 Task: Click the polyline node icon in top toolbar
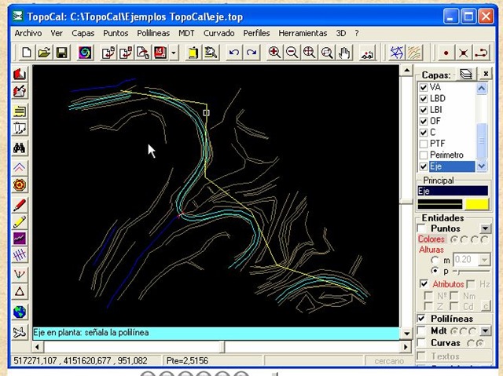pos(481,53)
